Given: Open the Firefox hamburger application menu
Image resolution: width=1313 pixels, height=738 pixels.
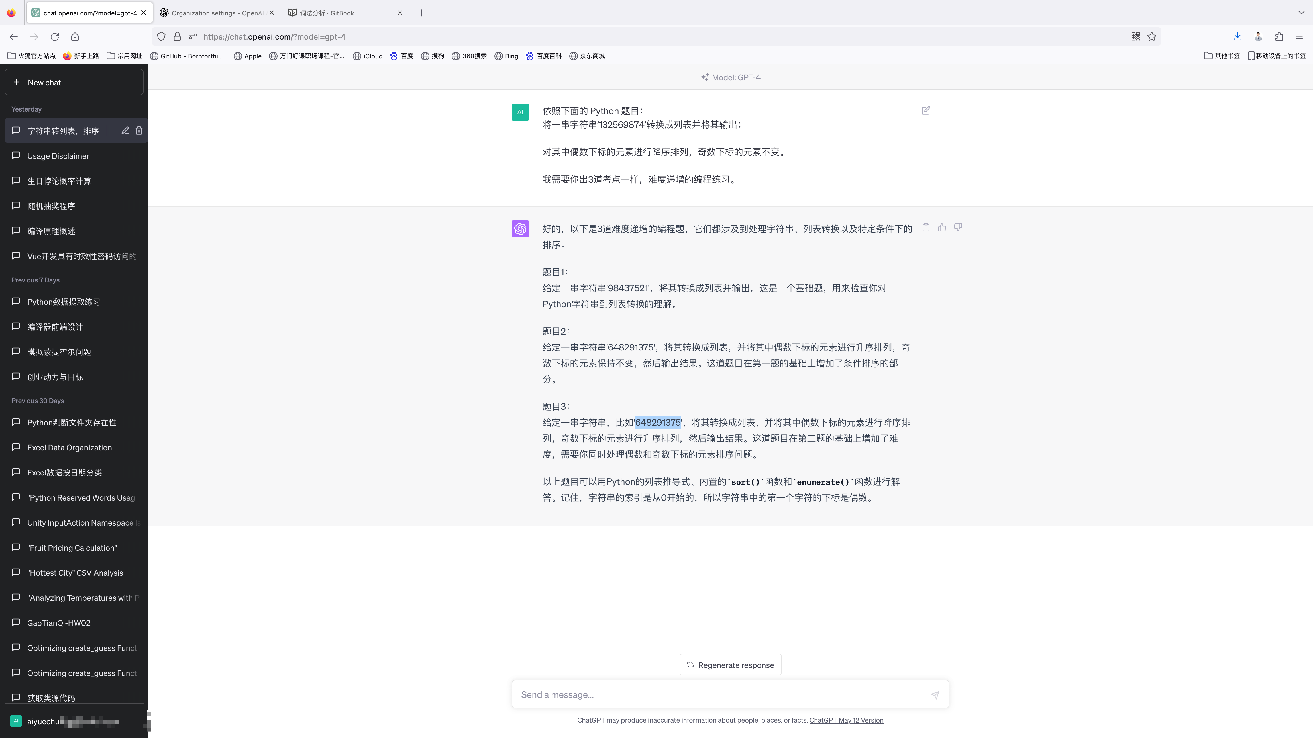Looking at the screenshot, I should (1299, 37).
